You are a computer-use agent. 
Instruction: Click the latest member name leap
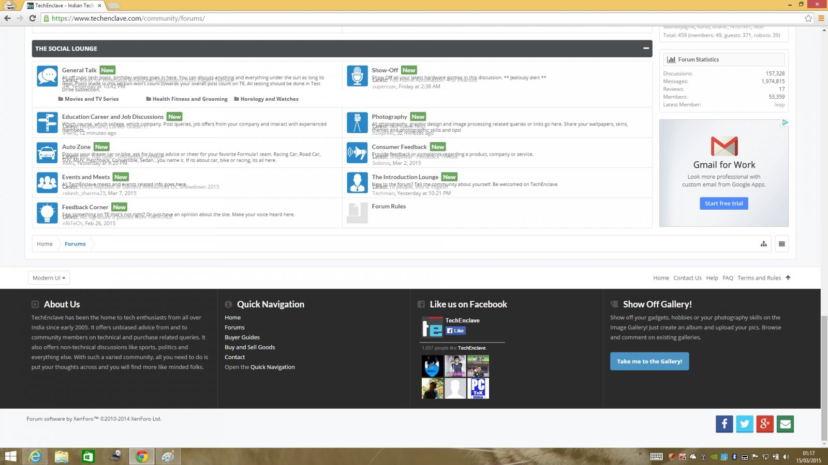(x=779, y=104)
